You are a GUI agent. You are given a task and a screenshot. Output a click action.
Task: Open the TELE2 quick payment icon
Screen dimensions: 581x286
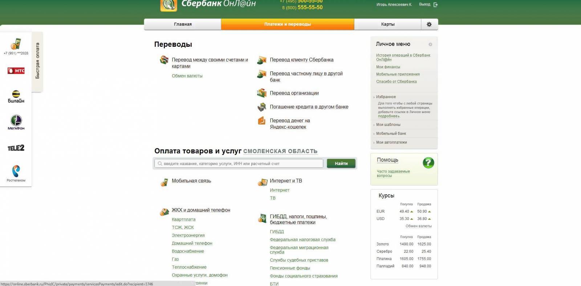[x=16, y=148]
